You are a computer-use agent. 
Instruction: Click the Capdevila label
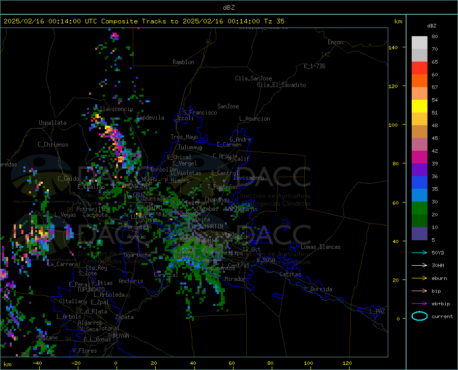point(151,118)
